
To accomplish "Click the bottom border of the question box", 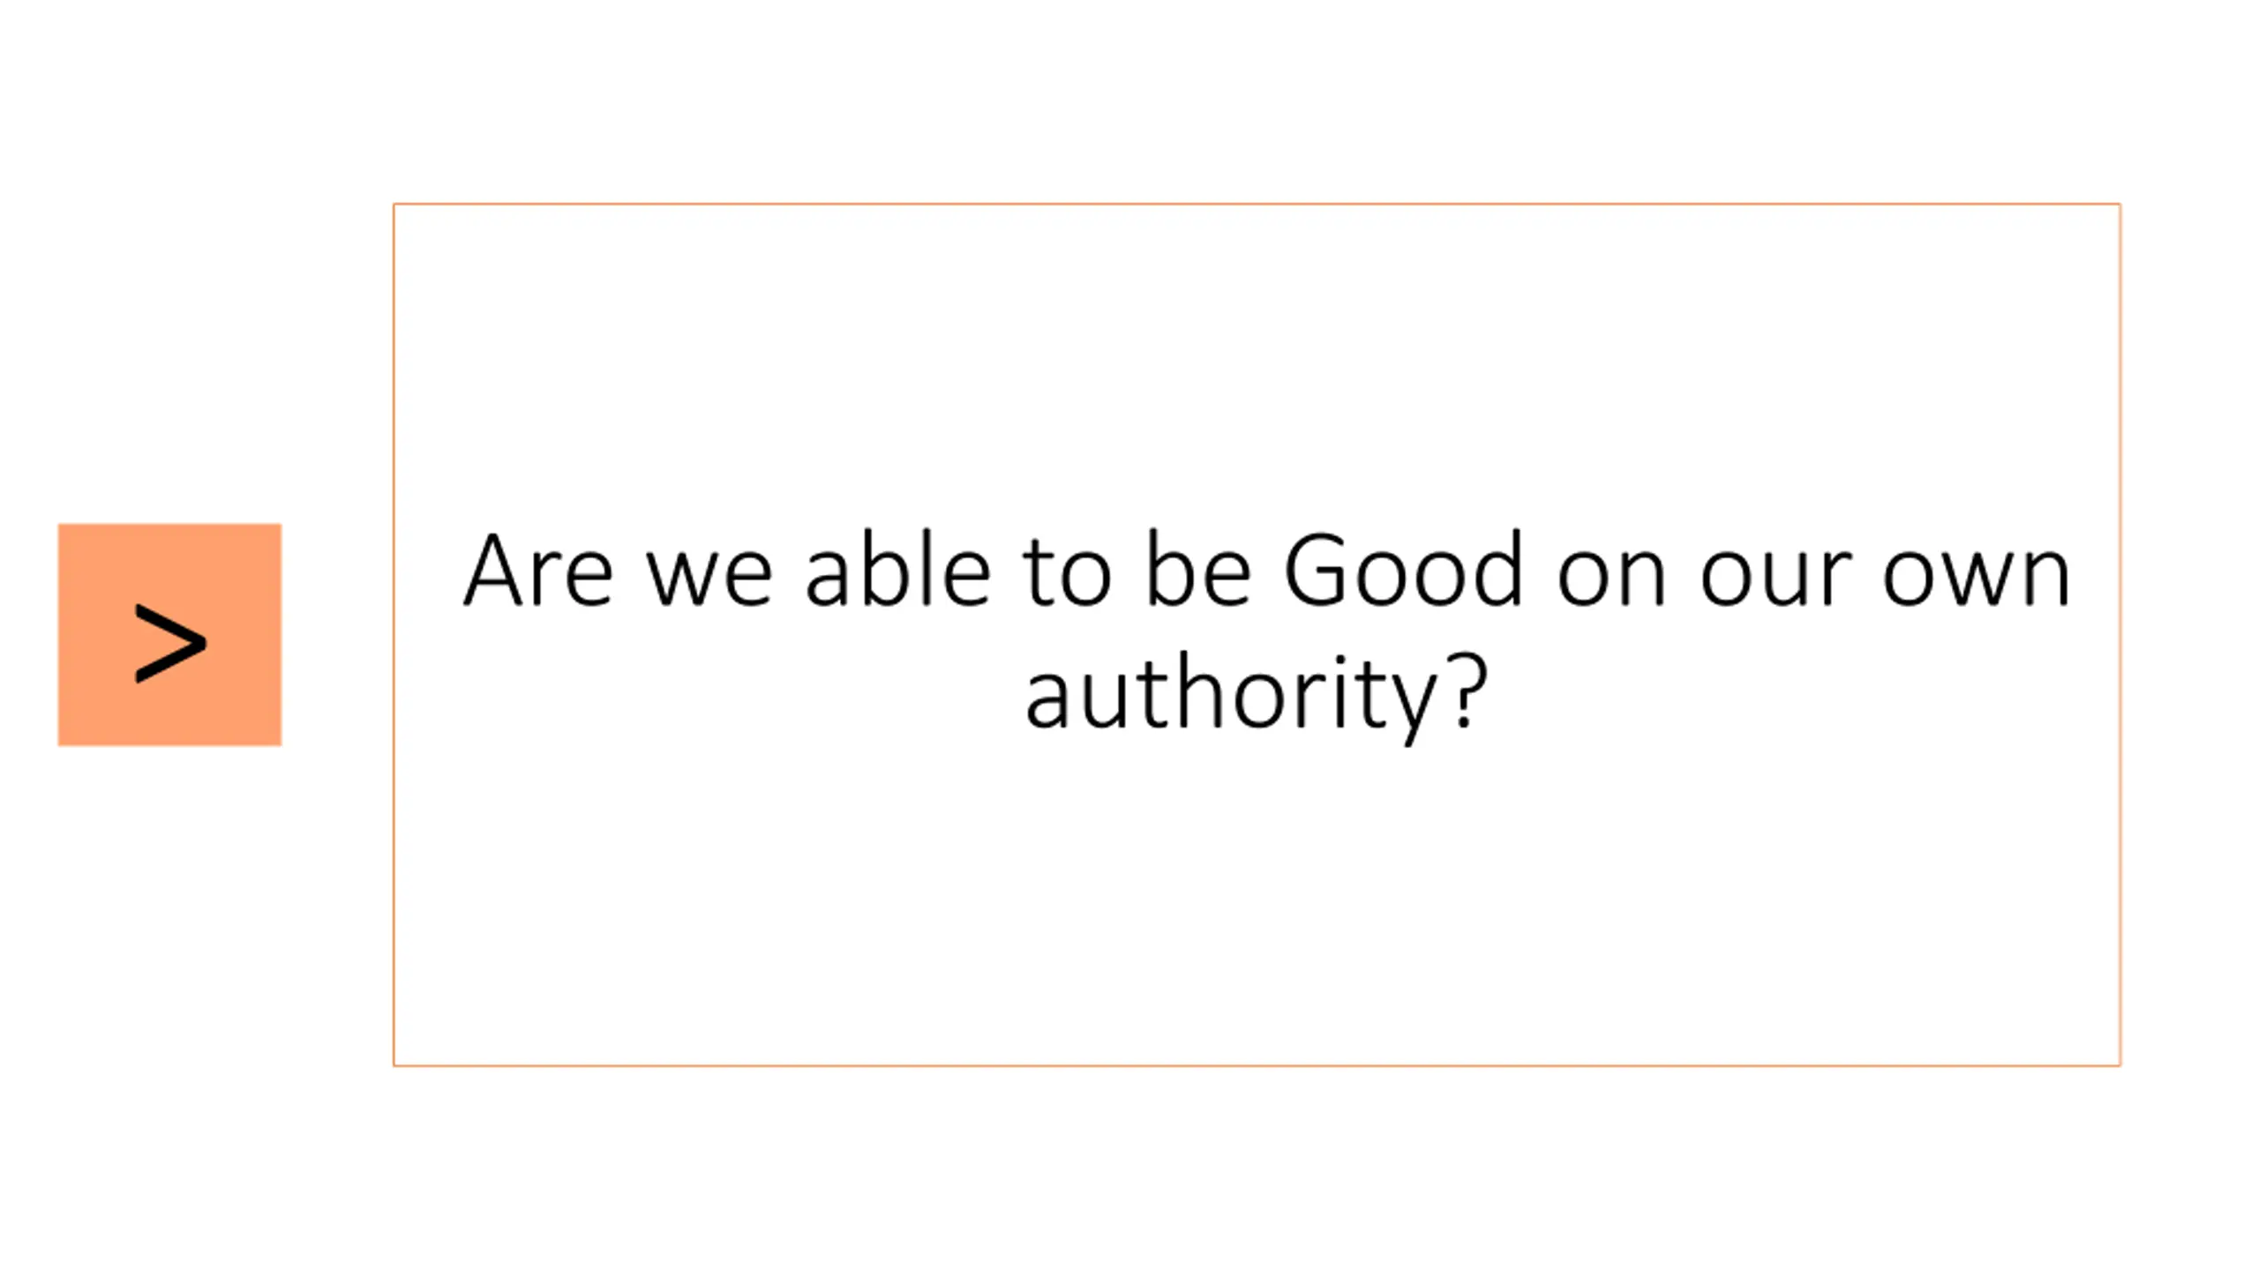I will [1257, 1065].
